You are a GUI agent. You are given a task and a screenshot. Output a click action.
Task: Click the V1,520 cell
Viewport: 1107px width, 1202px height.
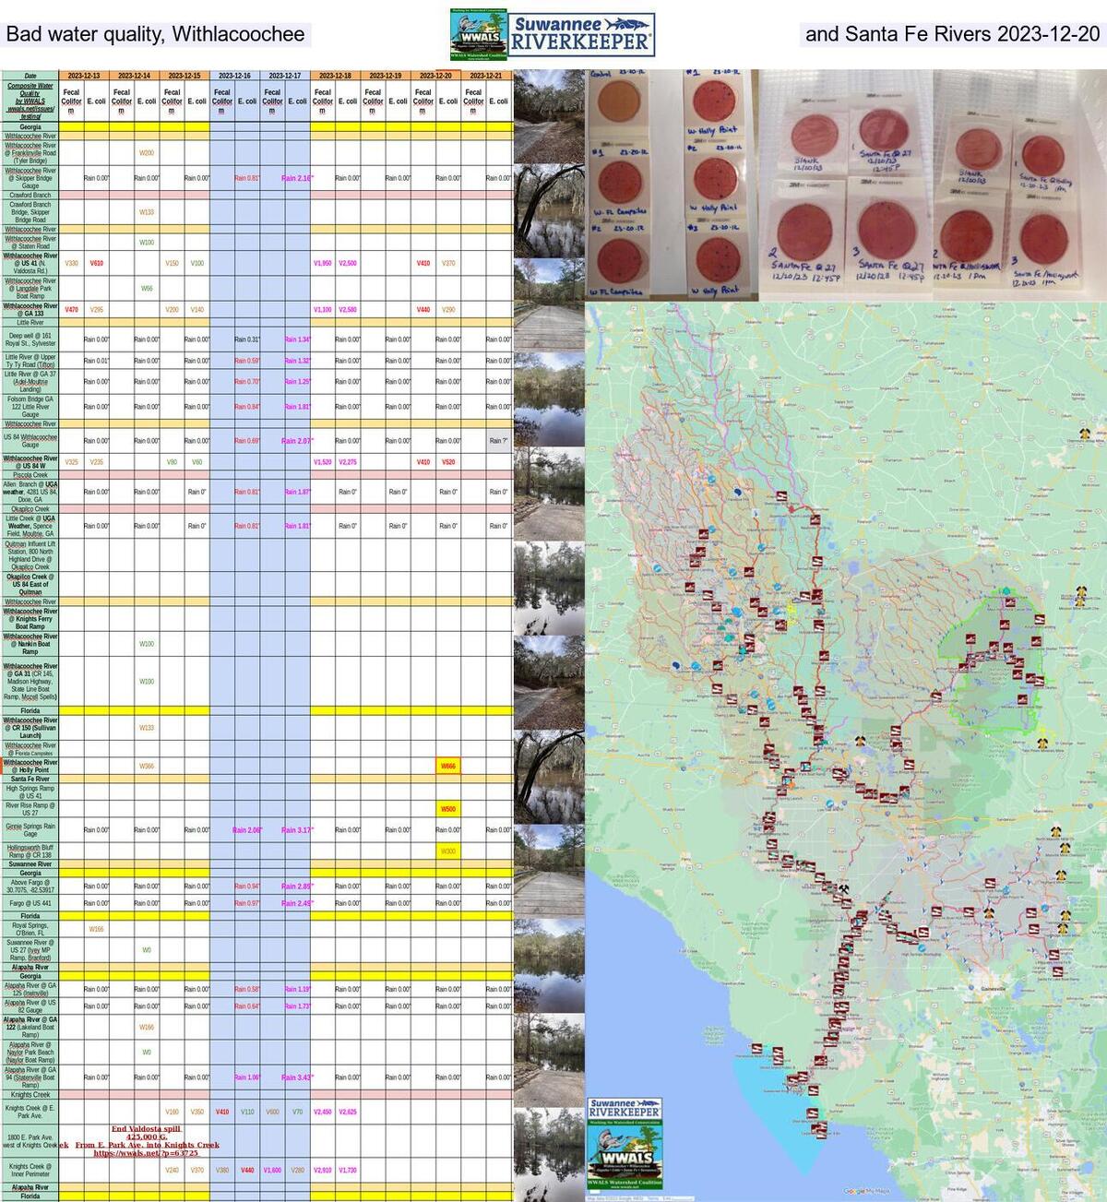323,462
